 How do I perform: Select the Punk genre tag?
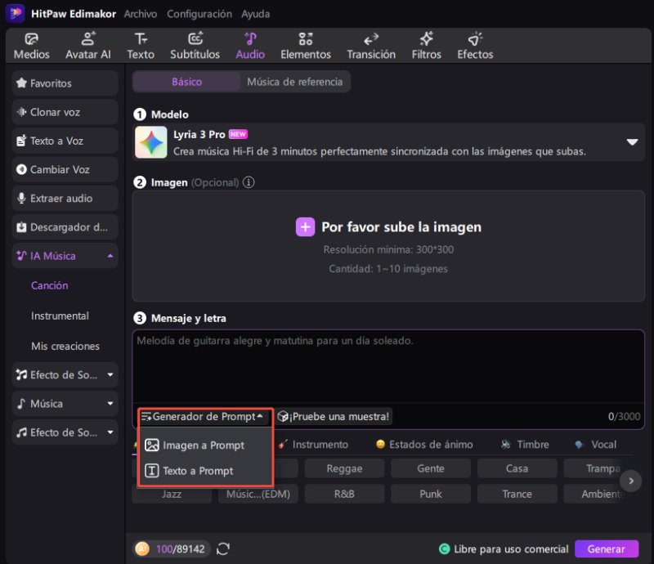(x=431, y=495)
